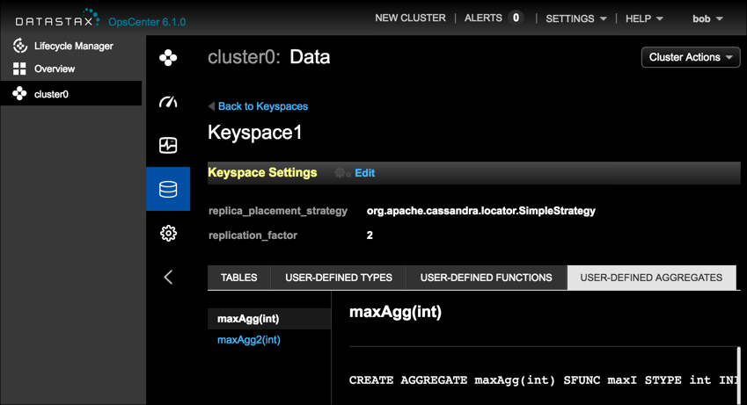Click the cluster0 icon in sidebar
Viewport: 747px width, 405px height.
point(19,94)
